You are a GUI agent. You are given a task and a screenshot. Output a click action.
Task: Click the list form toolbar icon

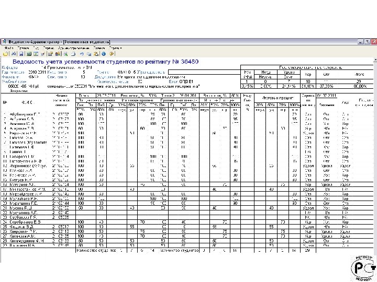(x=36, y=54)
